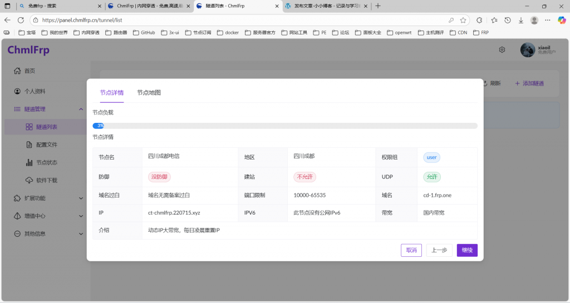The image size is (570, 303).
Task: Click the node load progress bar
Action: pyautogui.click(x=285, y=126)
